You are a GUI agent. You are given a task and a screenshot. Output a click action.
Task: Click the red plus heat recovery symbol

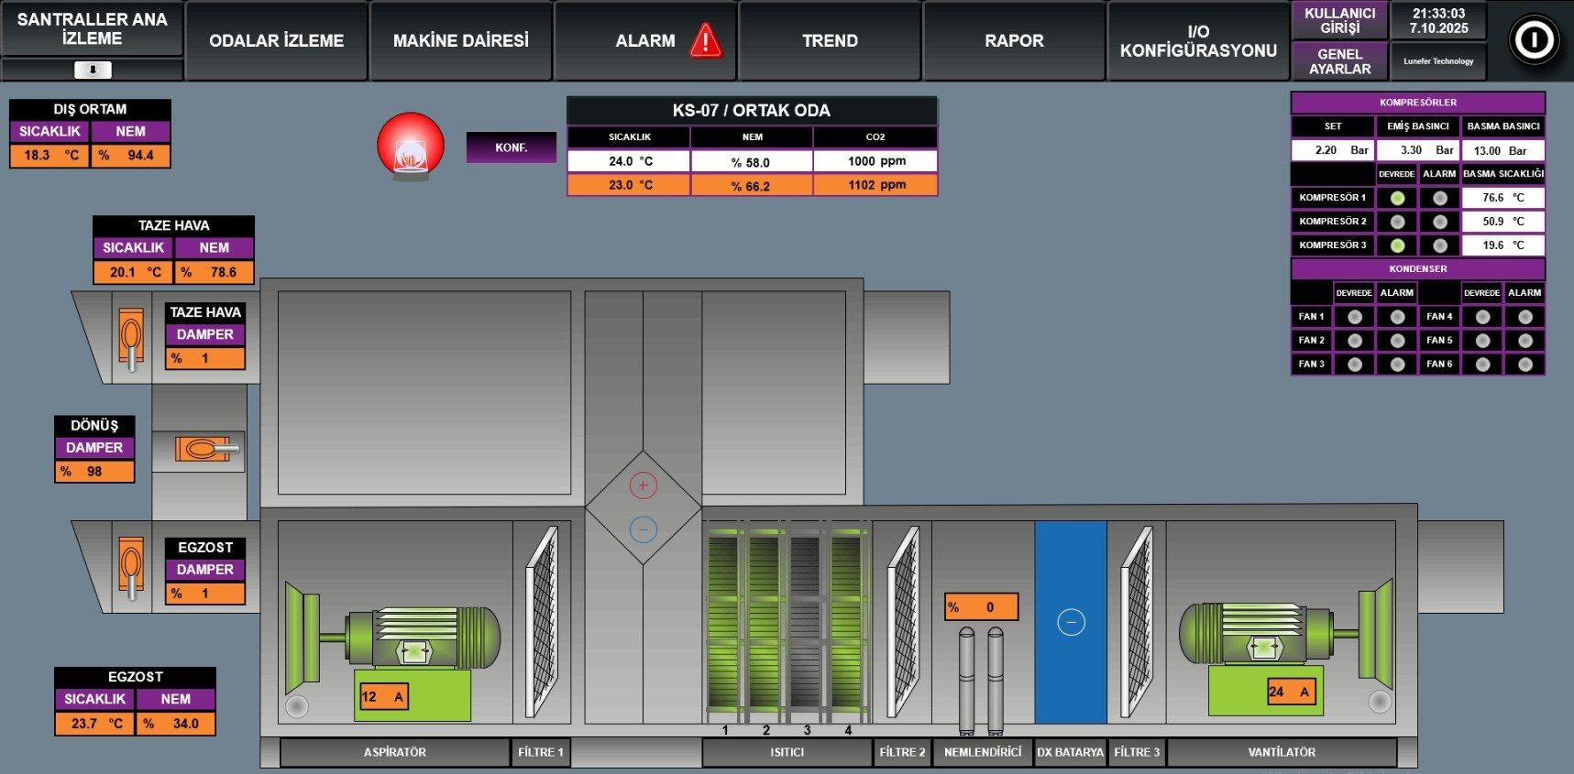[644, 485]
